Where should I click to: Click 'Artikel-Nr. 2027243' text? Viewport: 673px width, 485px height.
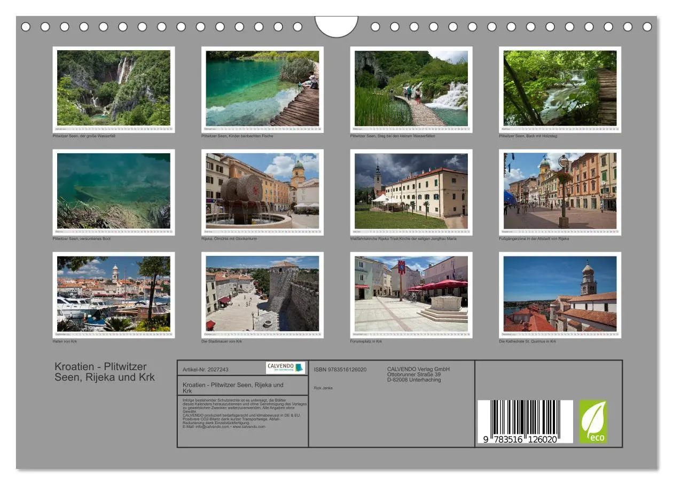click(206, 370)
